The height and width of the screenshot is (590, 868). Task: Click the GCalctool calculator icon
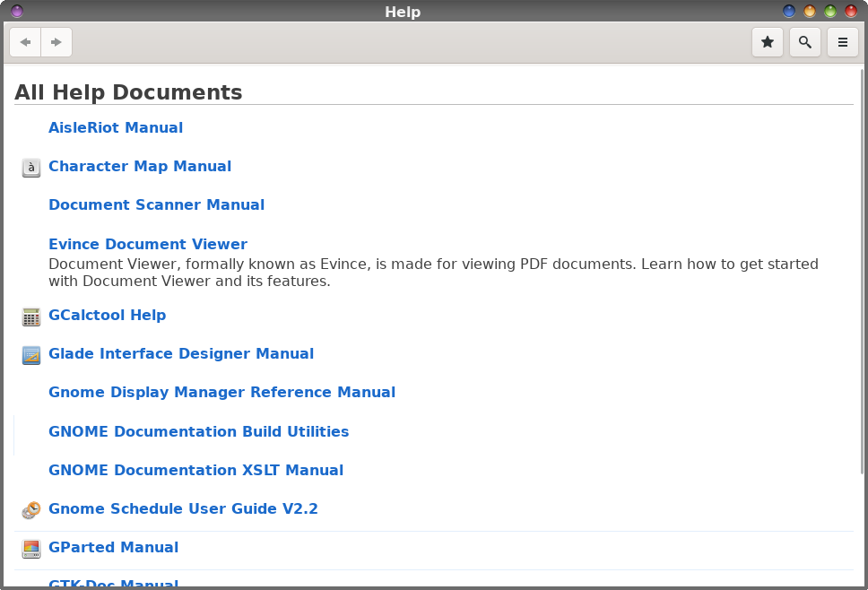[31, 317]
